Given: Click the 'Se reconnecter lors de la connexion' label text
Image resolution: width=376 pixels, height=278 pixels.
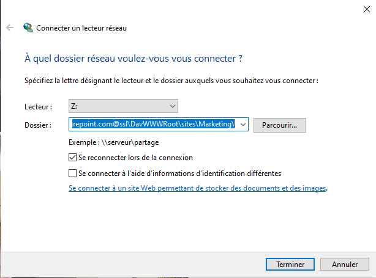Looking at the screenshot, I should point(135,158).
